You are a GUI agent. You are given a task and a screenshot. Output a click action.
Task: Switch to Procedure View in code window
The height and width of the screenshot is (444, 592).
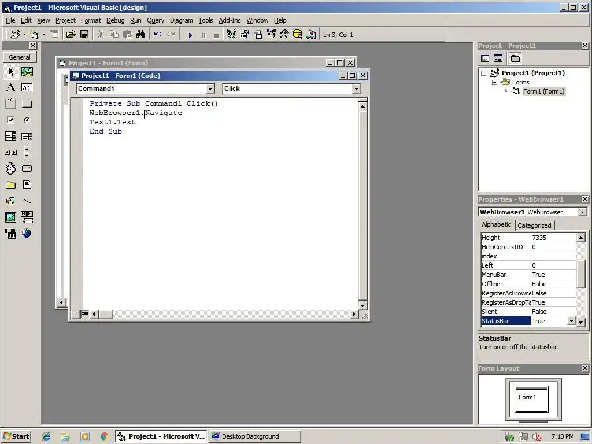76,314
